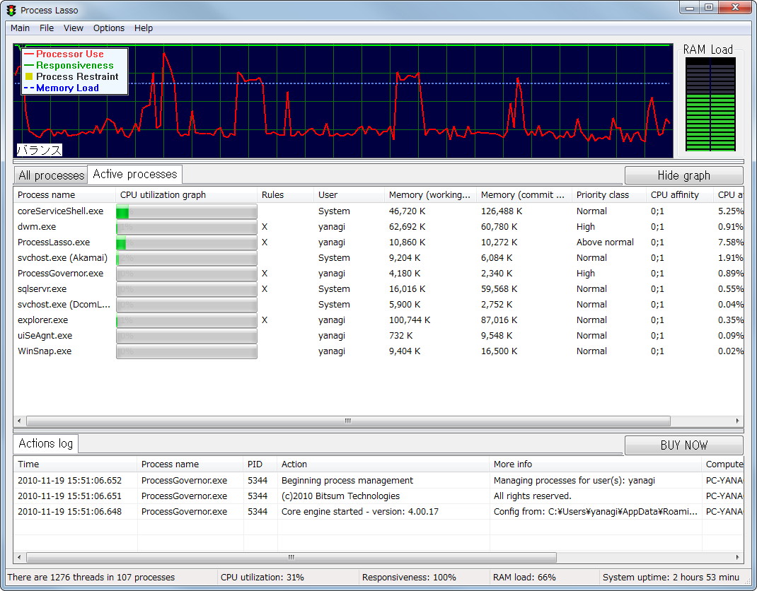This screenshot has width=757, height=591.
Task: Click the Processor Use legend entry
Action: click(69, 54)
